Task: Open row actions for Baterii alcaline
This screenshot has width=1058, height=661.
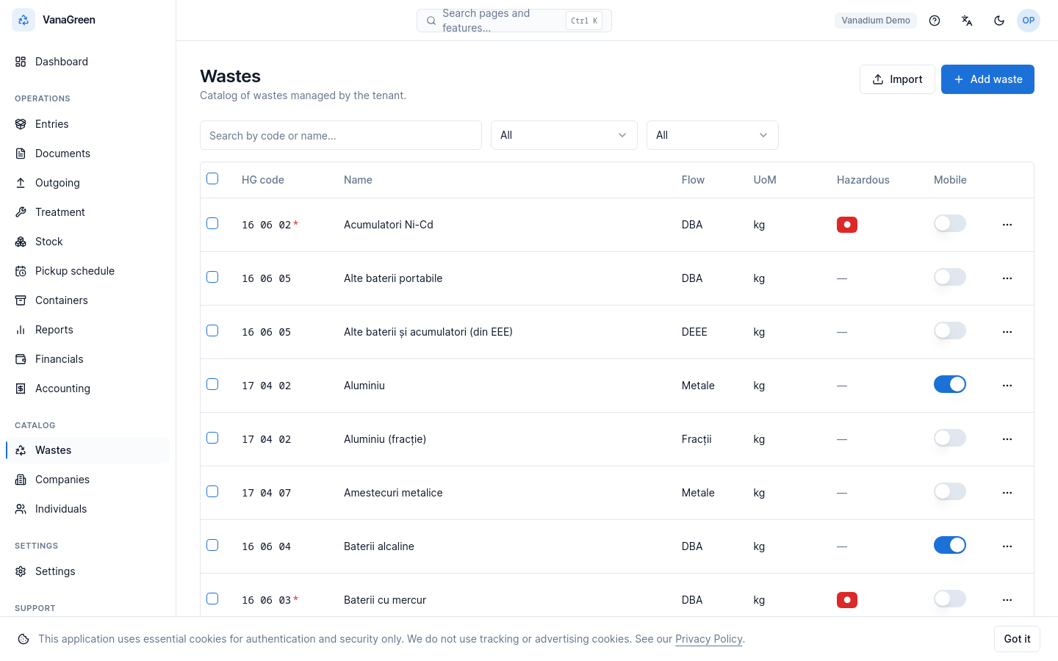Action: point(1007,546)
